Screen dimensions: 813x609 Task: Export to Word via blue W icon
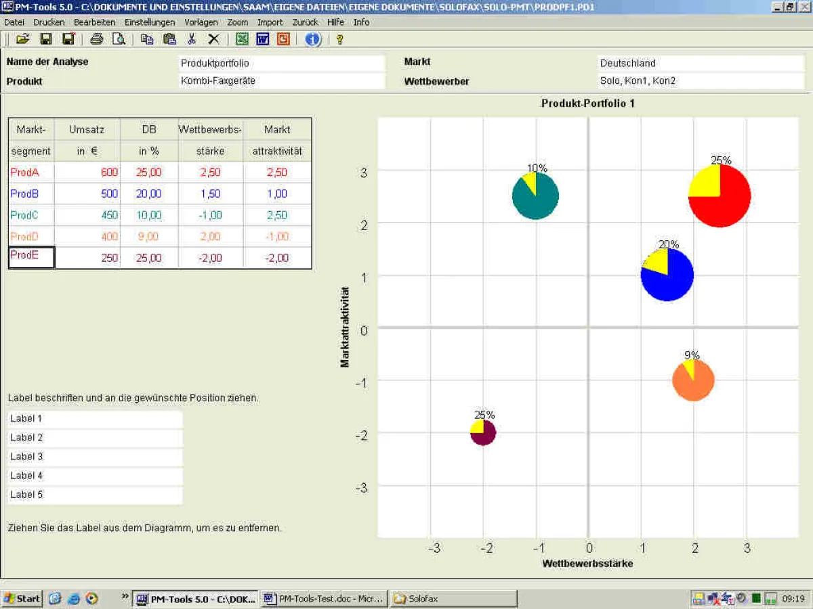[x=262, y=39]
